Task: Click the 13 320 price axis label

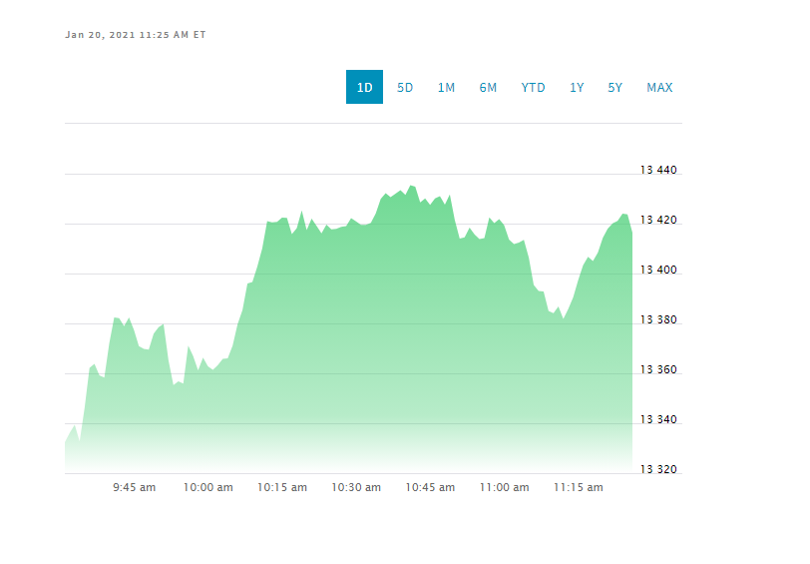Action: [658, 469]
